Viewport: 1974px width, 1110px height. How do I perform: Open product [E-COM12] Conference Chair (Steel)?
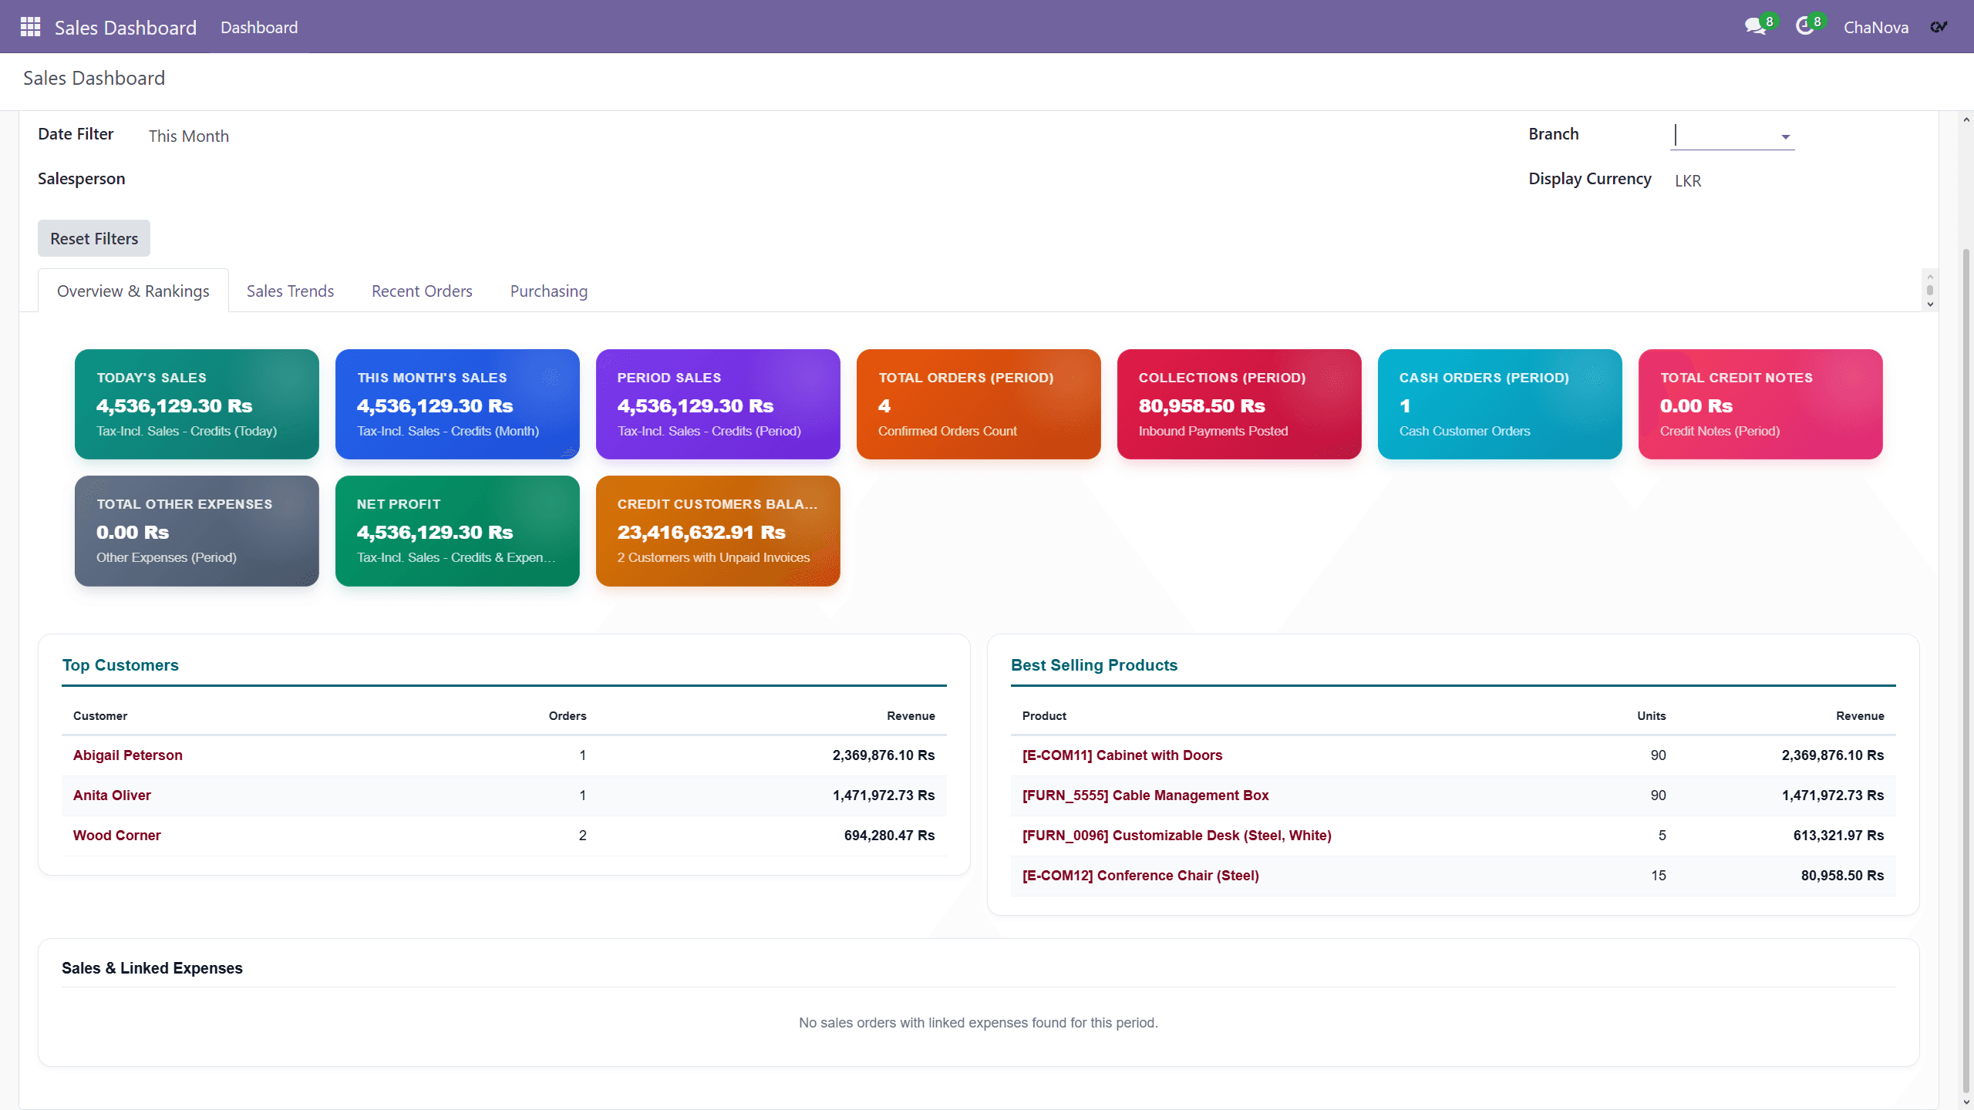coord(1140,876)
